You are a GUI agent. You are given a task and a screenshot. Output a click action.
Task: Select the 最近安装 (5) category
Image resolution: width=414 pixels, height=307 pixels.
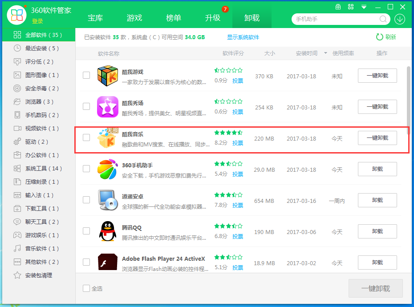[39, 48]
